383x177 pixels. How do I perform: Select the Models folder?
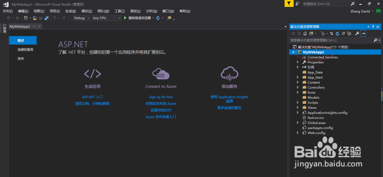coord(313,97)
